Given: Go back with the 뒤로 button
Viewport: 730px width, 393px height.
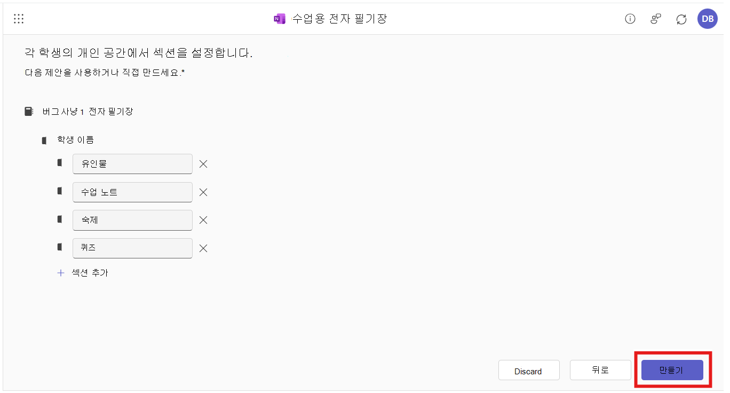Looking at the screenshot, I should coord(600,370).
